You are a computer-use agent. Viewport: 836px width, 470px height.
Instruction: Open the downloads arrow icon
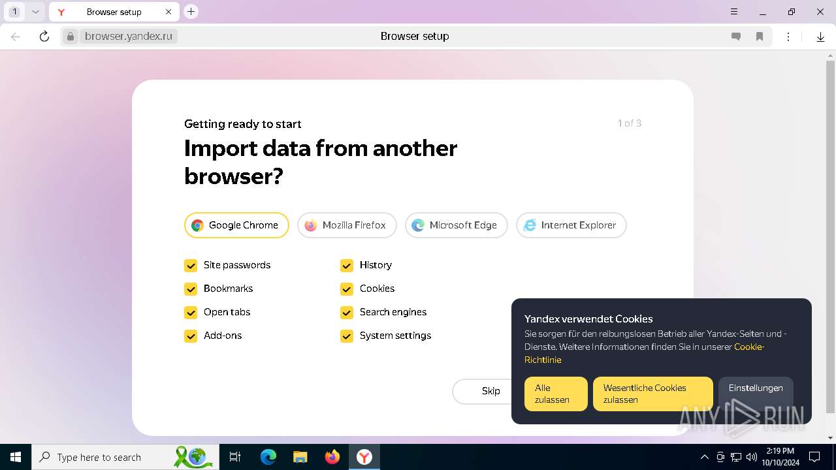pos(820,37)
